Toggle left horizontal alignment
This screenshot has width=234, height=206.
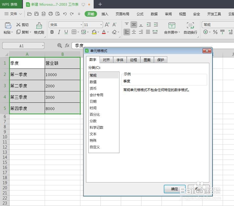[x=127, y=32]
